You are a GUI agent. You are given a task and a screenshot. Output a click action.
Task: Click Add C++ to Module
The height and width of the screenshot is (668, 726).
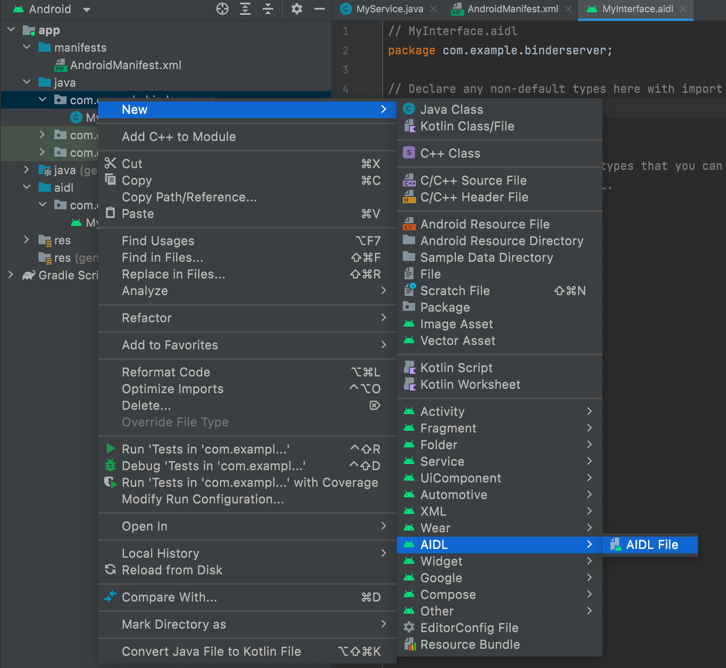[247, 137]
